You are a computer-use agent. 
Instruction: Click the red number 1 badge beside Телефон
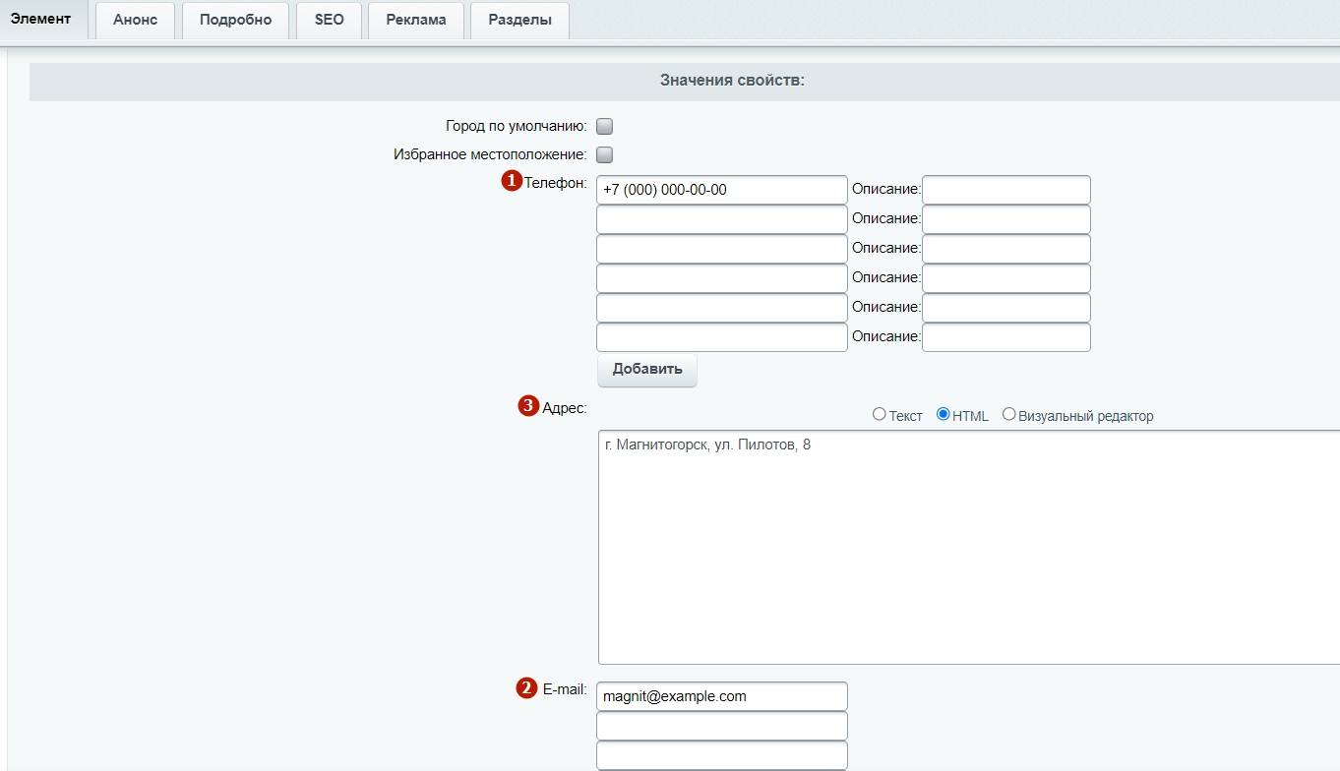(x=512, y=181)
